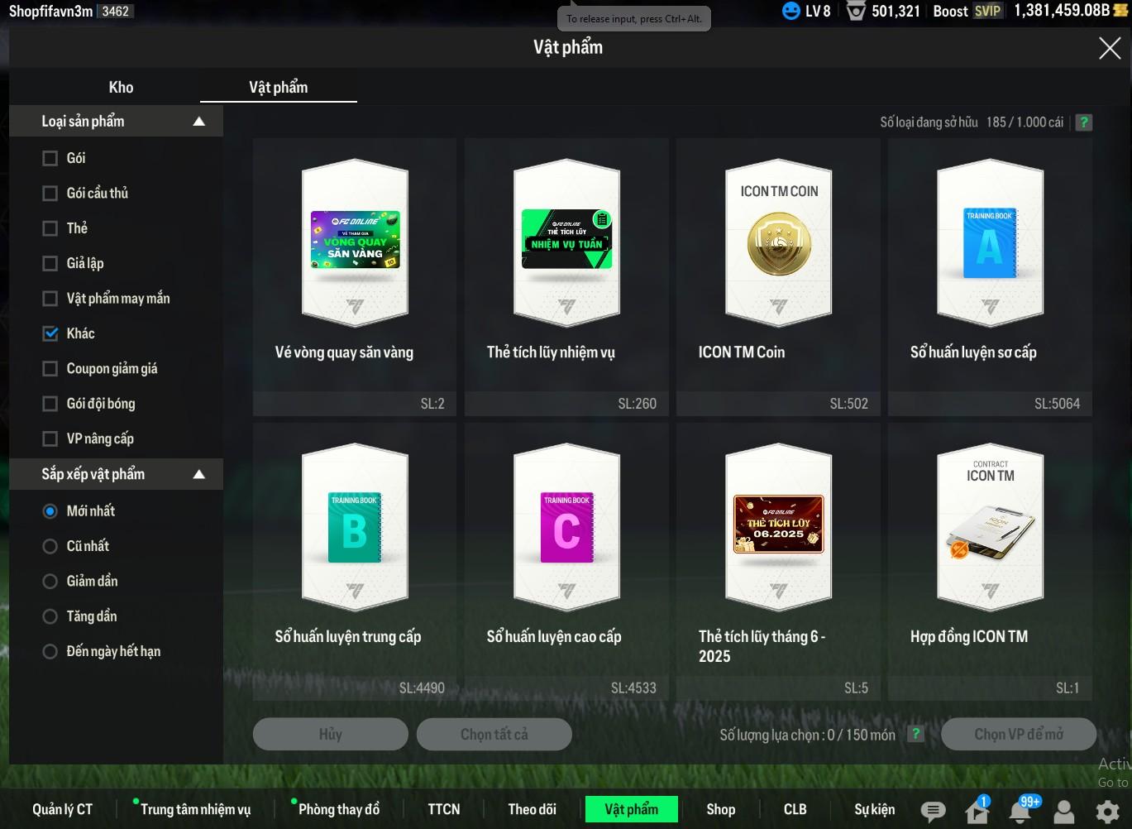
Task: Collapse the Sắp xếp vật phẩm section
Action: pos(198,474)
